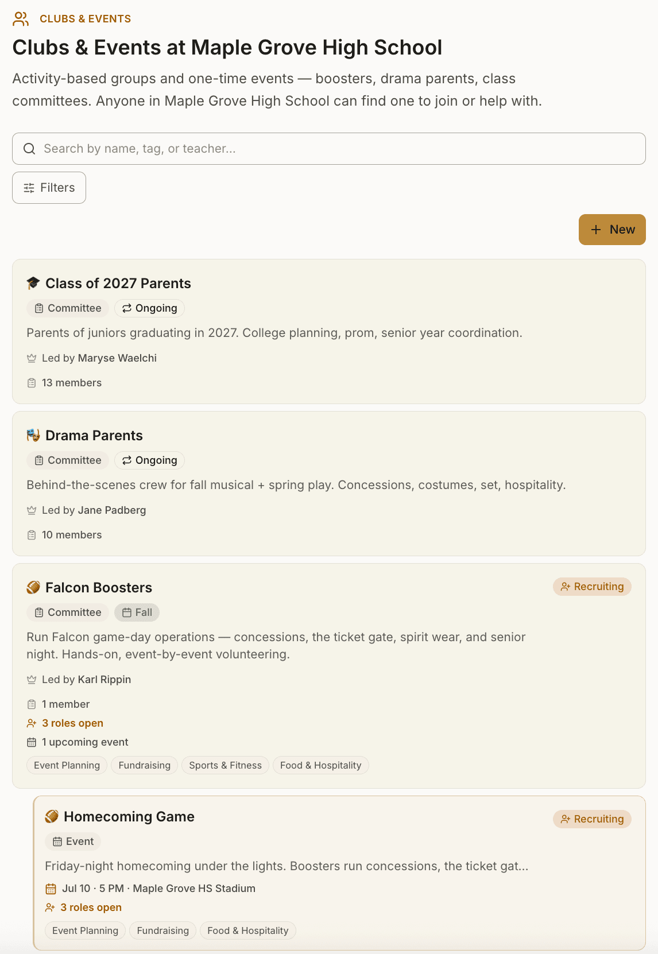Screen dimensions: 658x954
Task: Click the Fall season chip on Falcon Boosters
Action: click(x=137, y=612)
